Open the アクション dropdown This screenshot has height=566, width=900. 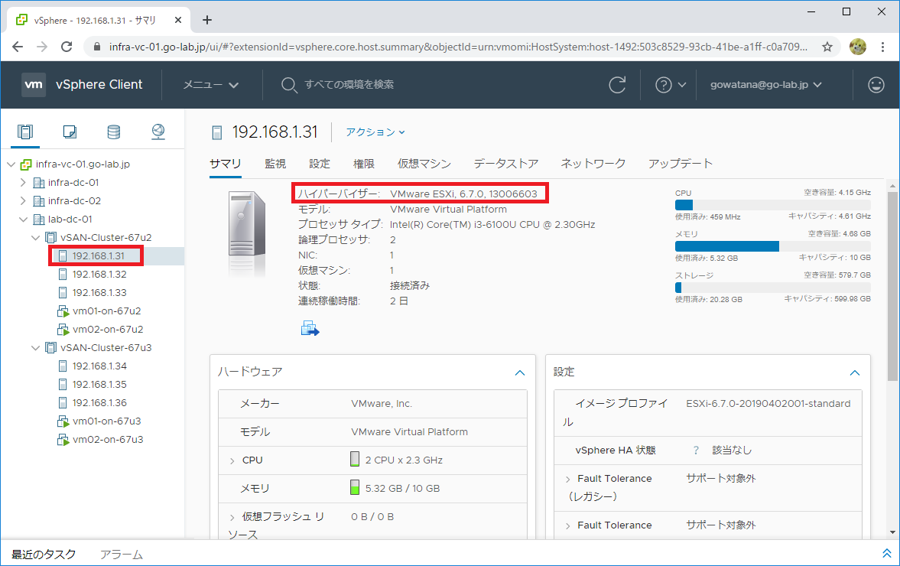(375, 132)
